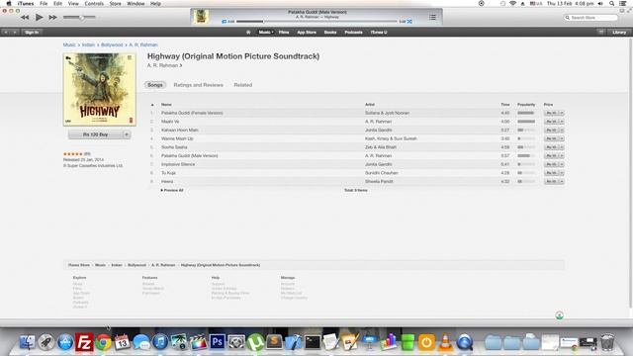The width and height of the screenshot is (633, 356).
Task: Click the Search Store field
Action: pos(590,18)
